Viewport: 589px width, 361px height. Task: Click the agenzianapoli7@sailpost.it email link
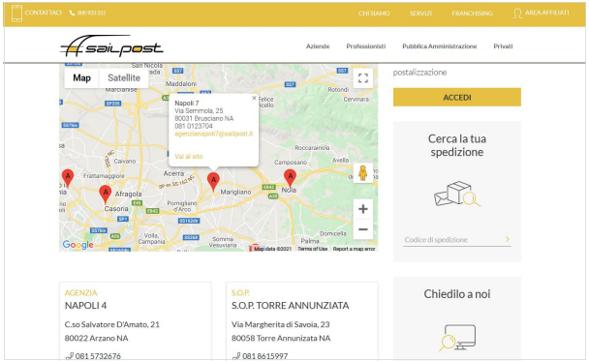[214, 134]
